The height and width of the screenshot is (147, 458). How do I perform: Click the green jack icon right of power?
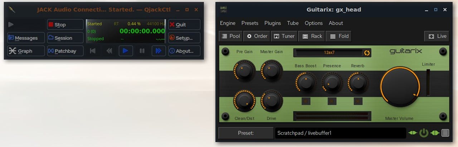coord(435,133)
